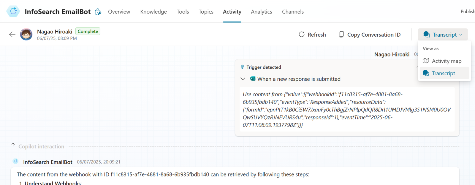Click Nagao Hiroaki's profile avatar
Viewport: 475px width, 185px height.
26,35
